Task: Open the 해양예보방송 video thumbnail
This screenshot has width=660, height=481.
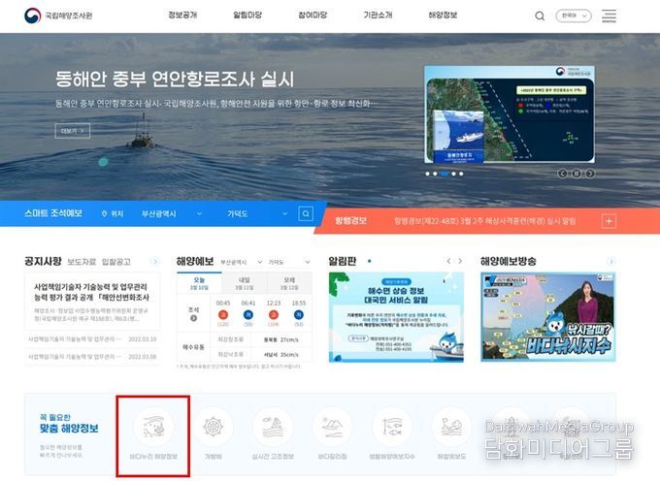Action: (x=548, y=318)
